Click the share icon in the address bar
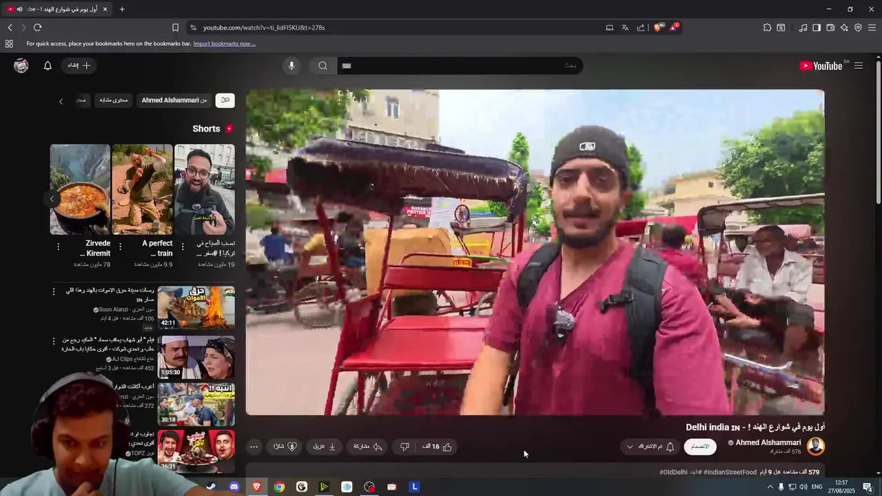Viewport: 882px width, 496px height. (641, 28)
